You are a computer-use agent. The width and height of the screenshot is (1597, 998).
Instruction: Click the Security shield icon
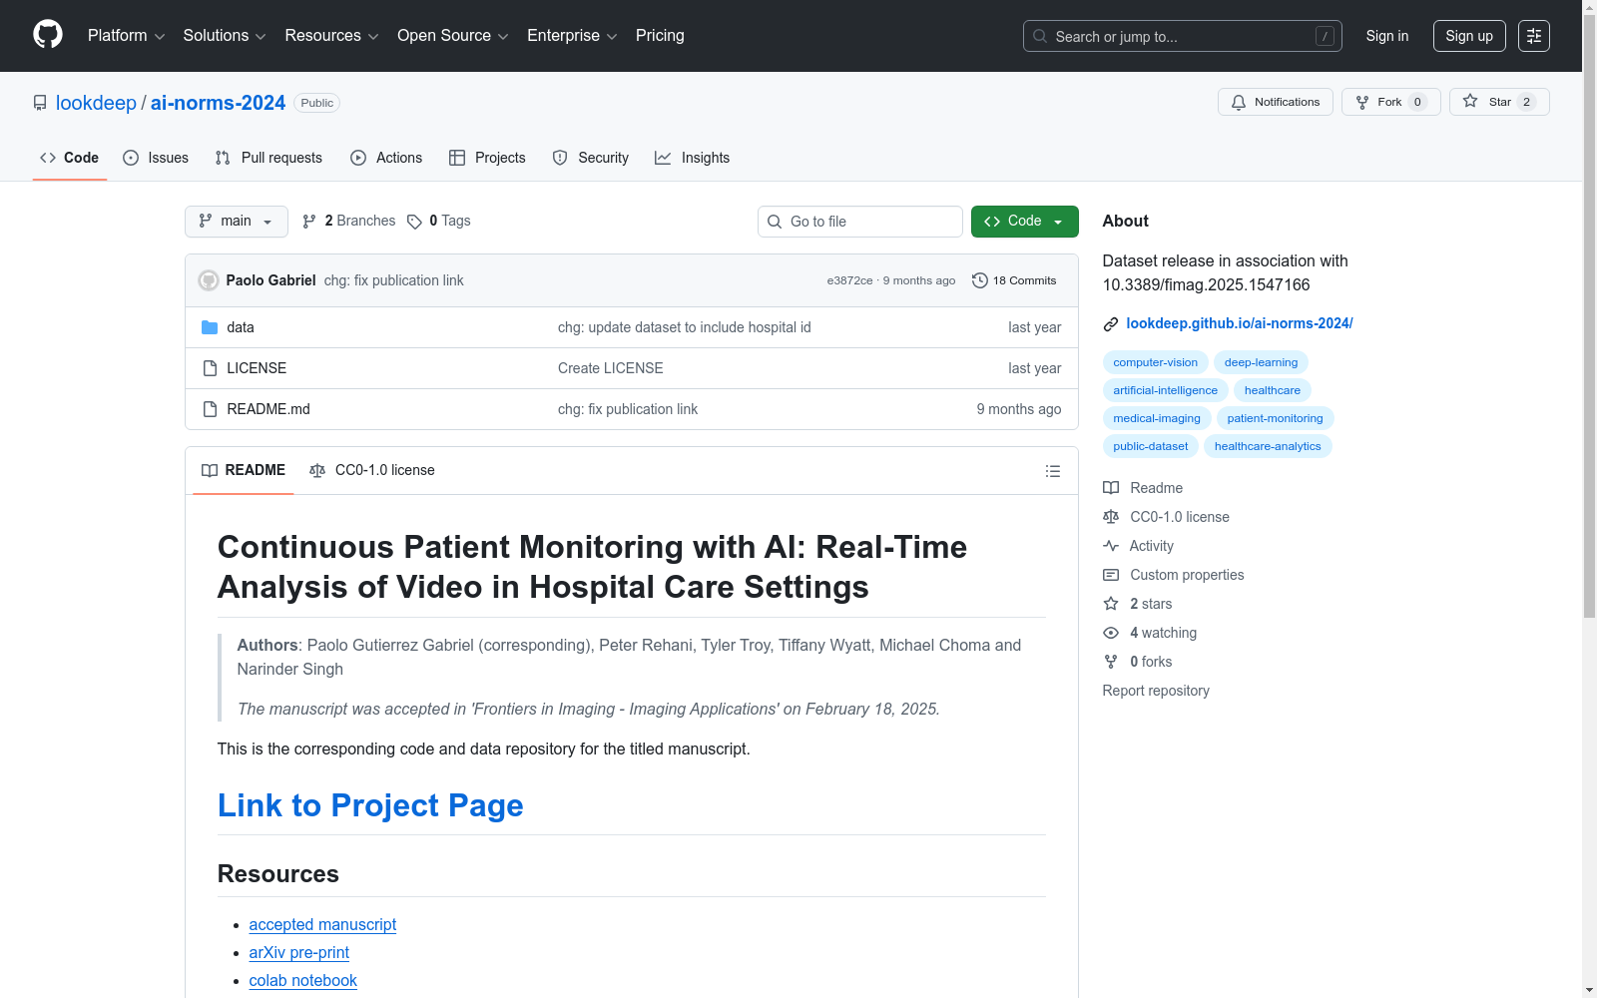(560, 158)
